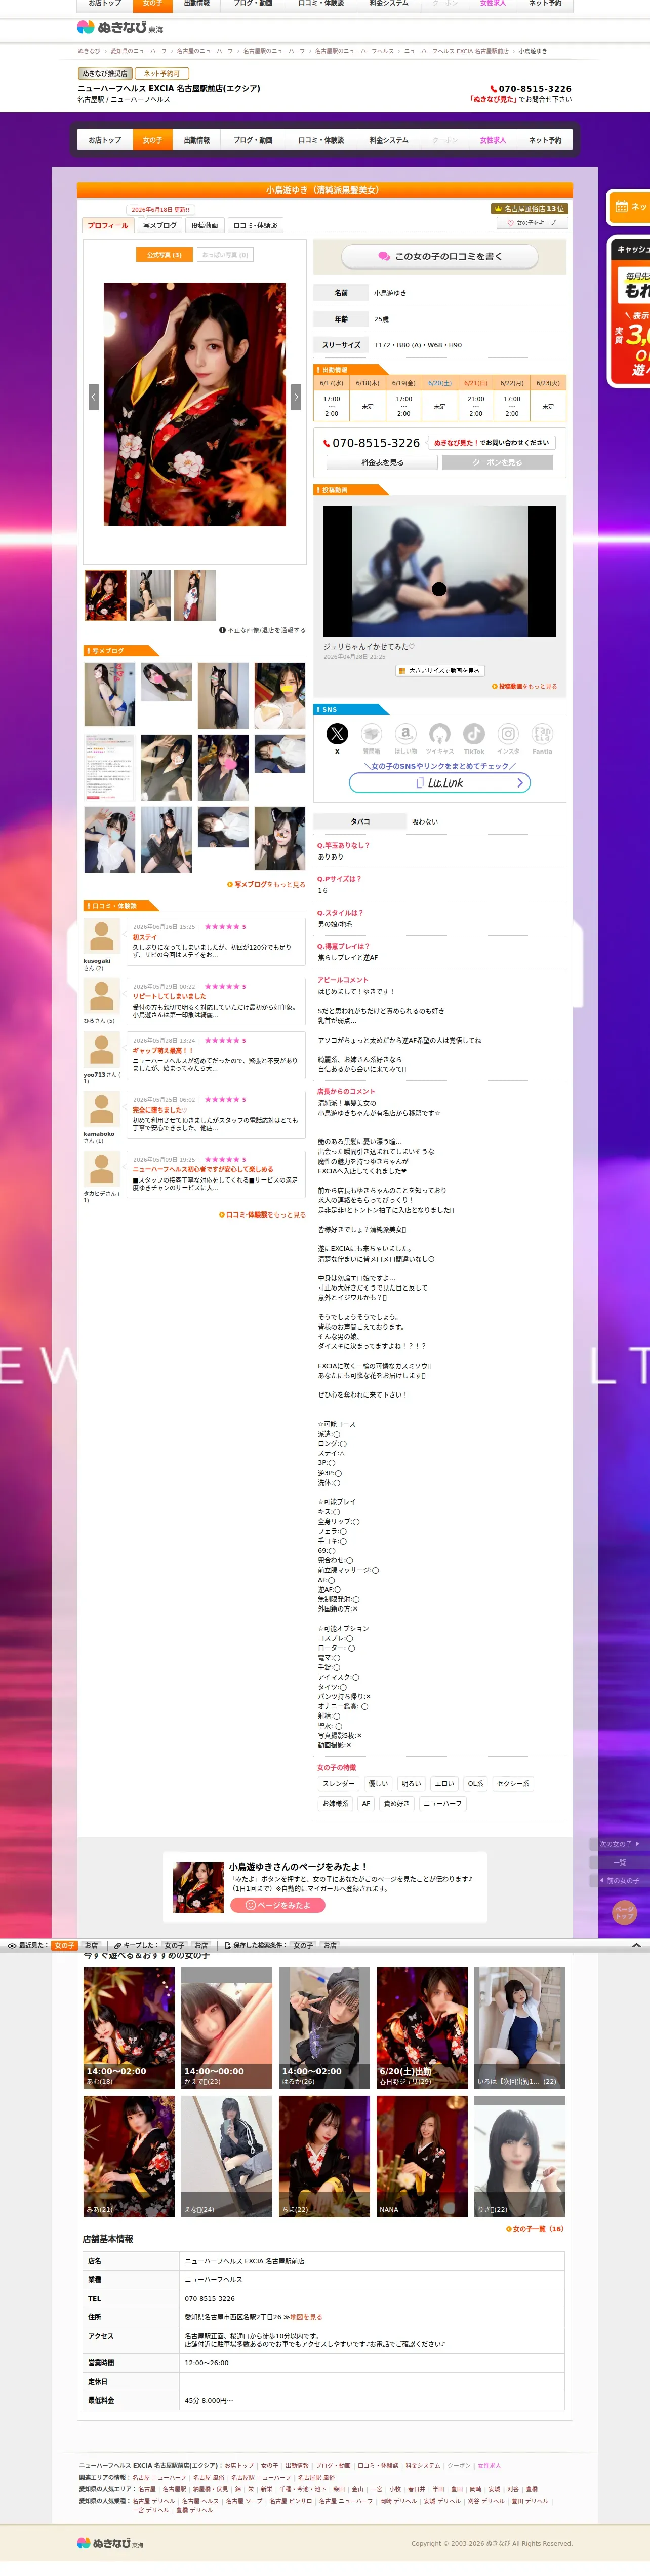Open the 質問箱 question box icon
This screenshot has height=2576, width=650.
click(x=372, y=733)
